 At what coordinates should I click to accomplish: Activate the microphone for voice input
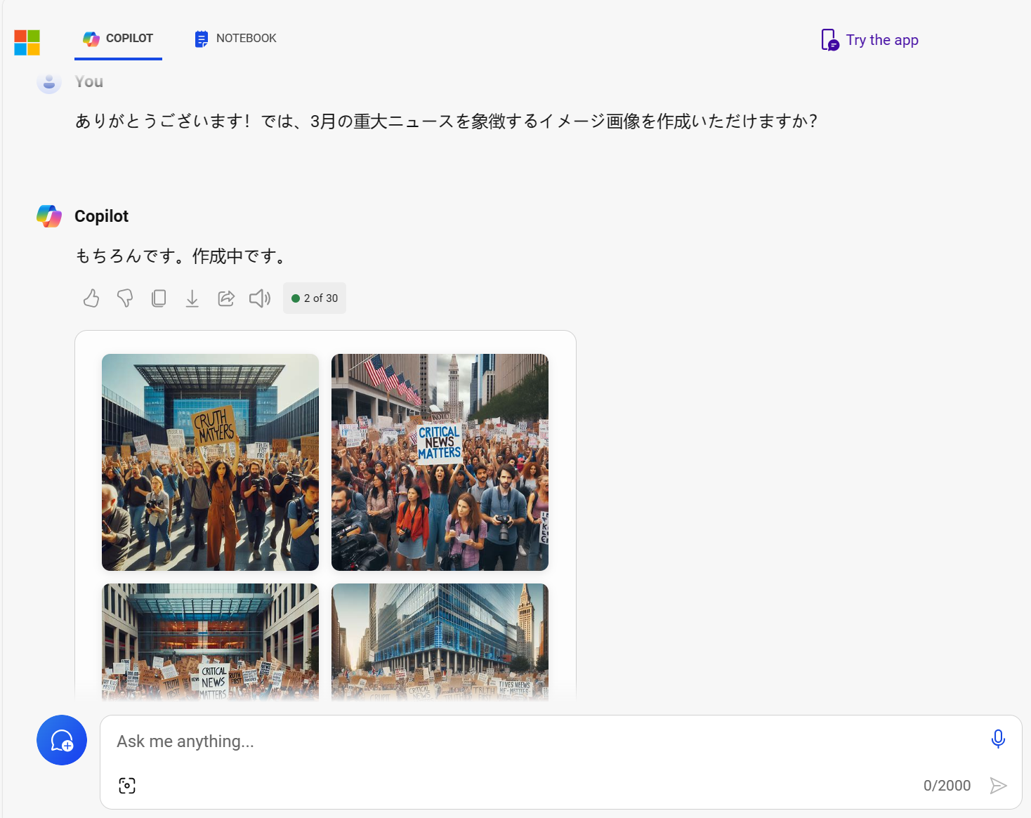pyautogui.click(x=997, y=739)
